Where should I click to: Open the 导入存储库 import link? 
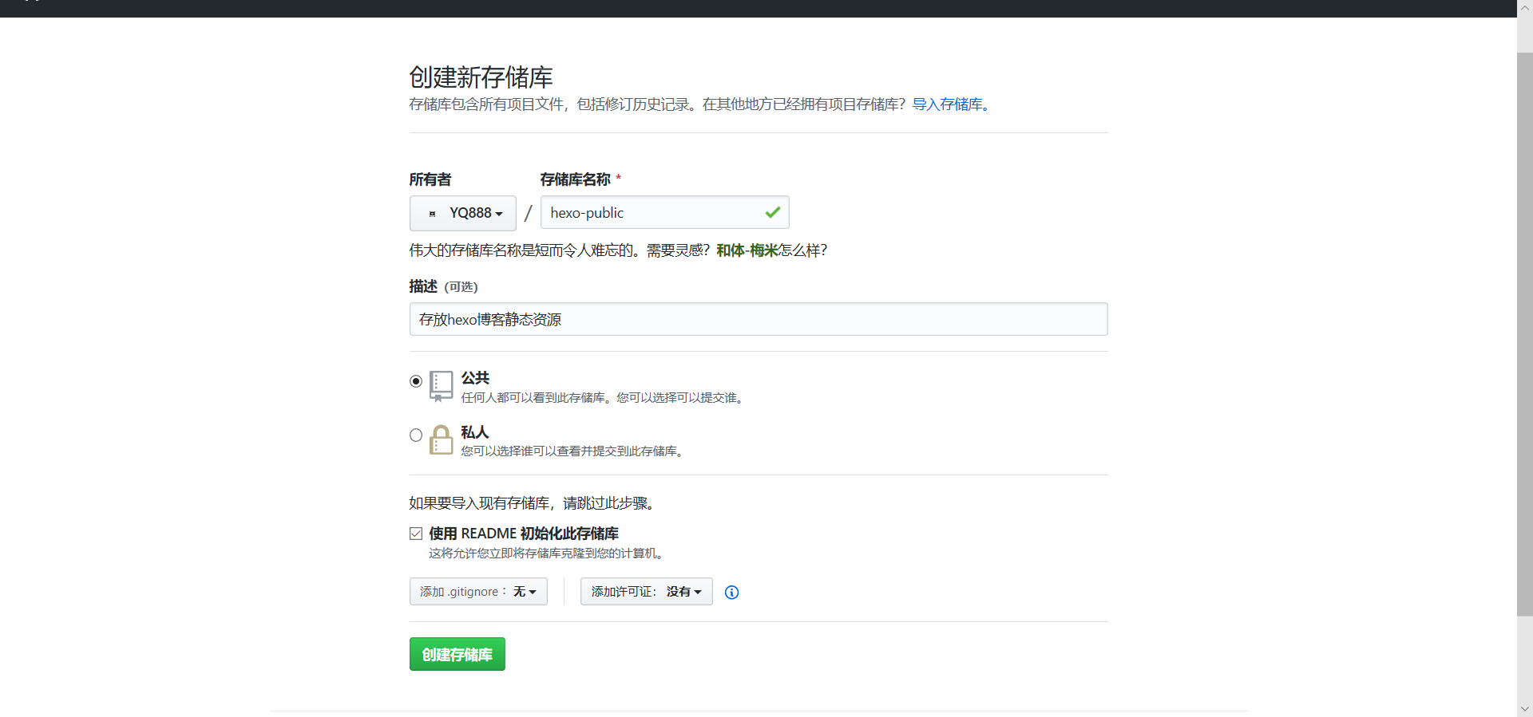coord(951,104)
